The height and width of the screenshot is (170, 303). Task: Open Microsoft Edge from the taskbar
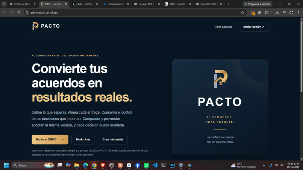(x=85, y=165)
